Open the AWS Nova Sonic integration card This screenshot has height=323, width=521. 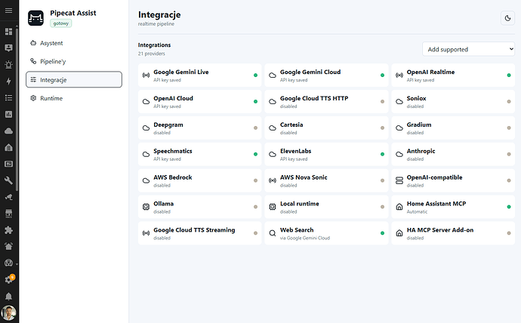click(326, 180)
